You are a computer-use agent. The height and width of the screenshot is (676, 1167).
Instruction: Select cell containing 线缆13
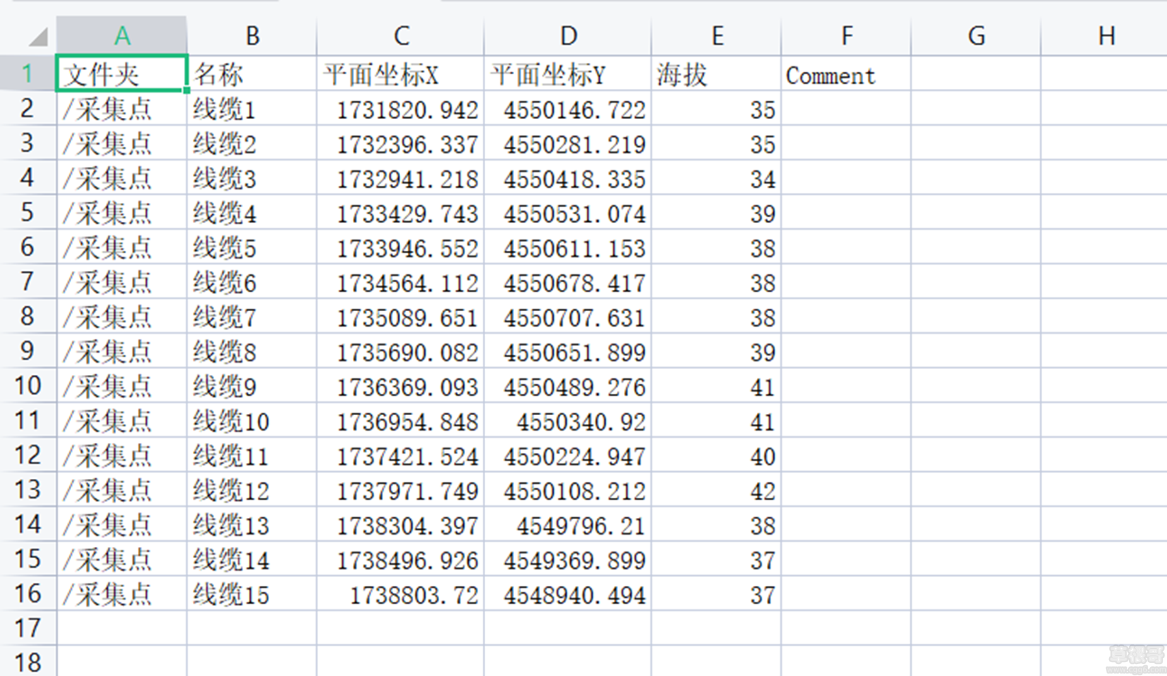(252, 524)
